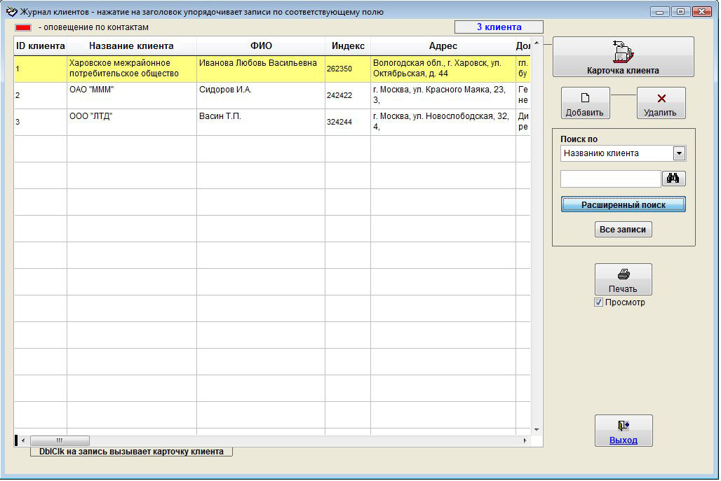Screen dimensions: 721x481
Task: Click the binoculars search icon
Action: 673,179
